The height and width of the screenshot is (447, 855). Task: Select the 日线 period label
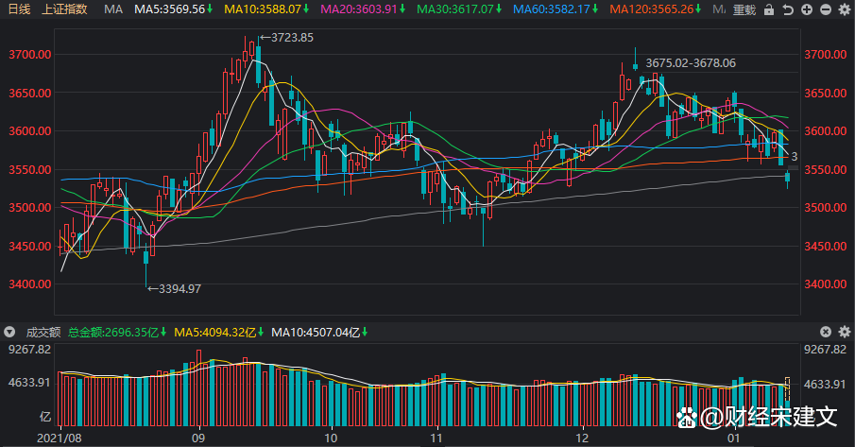tap(18, 9)
